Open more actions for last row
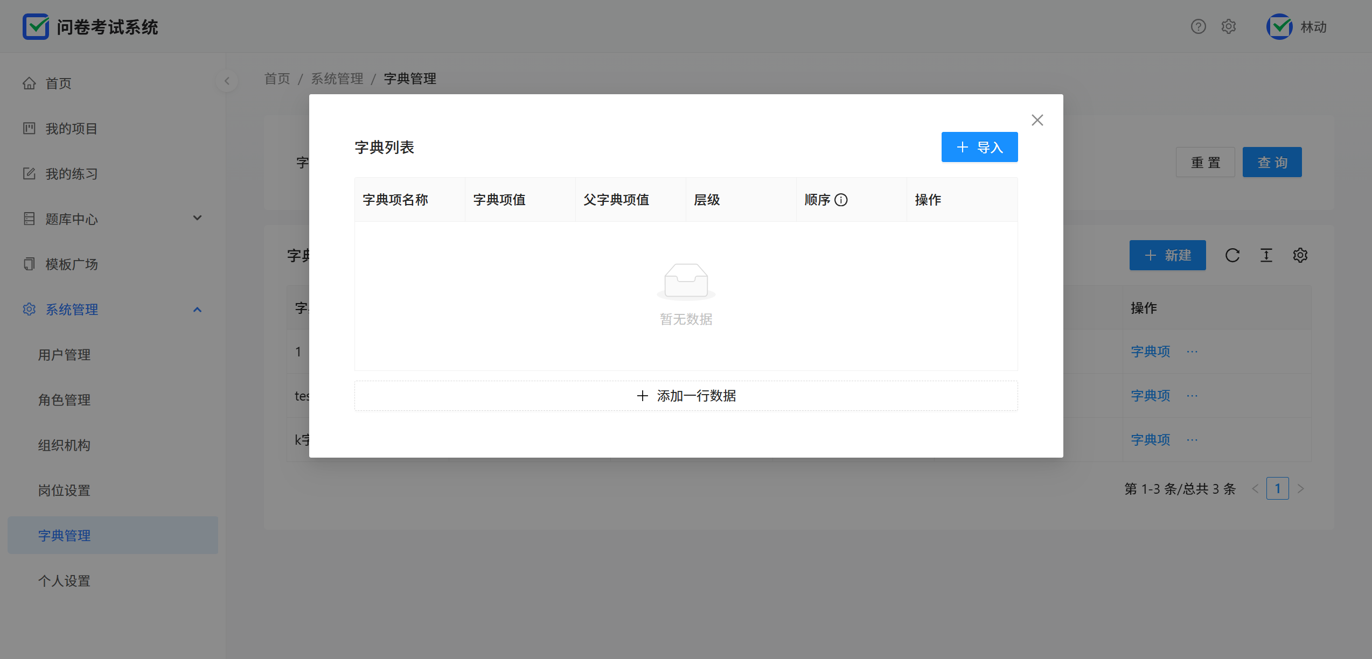The image size is (1372, 659). [x=1192, y=440]
